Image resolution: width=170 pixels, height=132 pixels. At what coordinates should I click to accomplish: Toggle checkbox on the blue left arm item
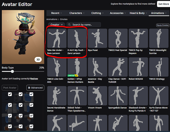pos(10,105)
